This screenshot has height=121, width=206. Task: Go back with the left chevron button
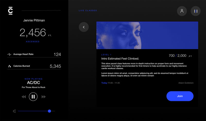click(84, 27)
